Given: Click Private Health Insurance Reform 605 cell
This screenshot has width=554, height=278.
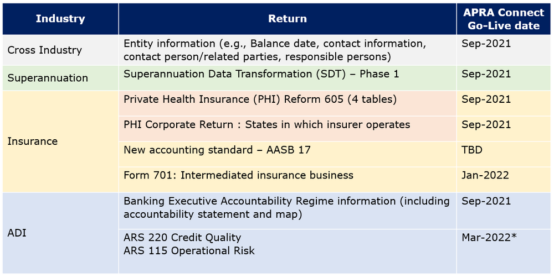Looking at the screenshot, I should 261,99.
